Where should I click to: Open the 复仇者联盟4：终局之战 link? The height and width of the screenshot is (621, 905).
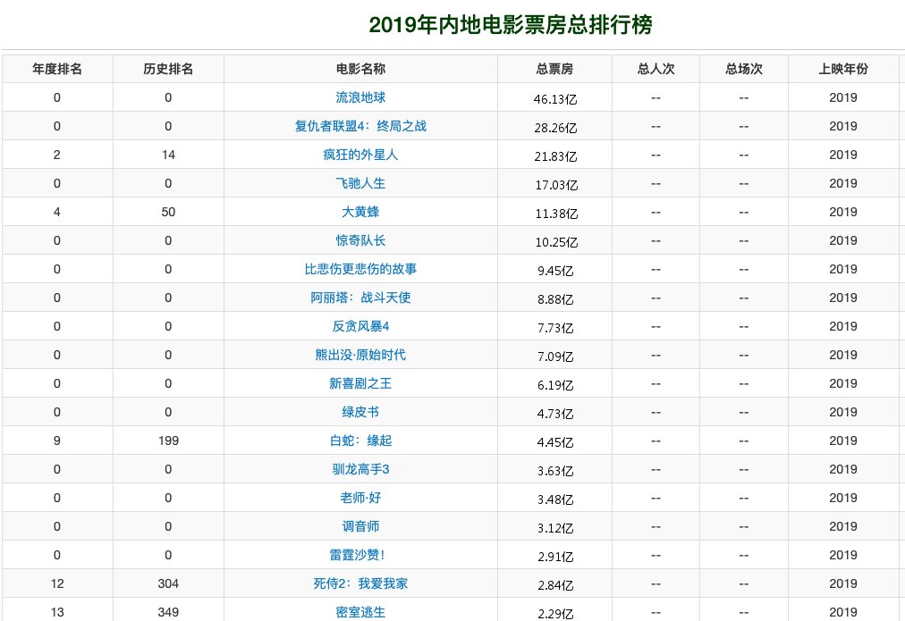pyautogui.click(x=359, y=125)
